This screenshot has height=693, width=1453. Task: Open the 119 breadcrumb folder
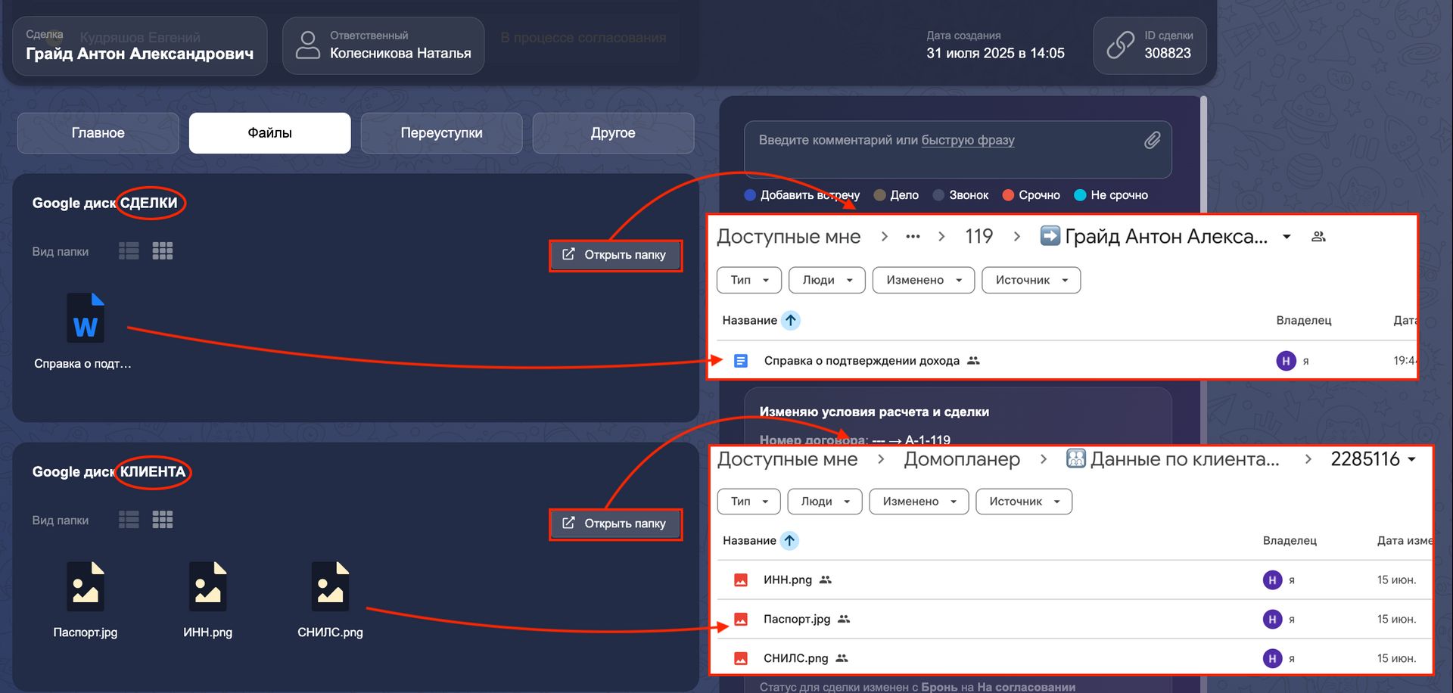979,237
